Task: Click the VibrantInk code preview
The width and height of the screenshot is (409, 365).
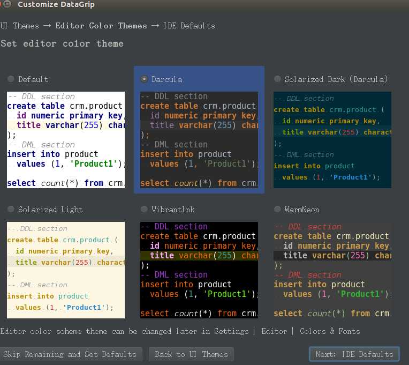Action: point(199,270)
